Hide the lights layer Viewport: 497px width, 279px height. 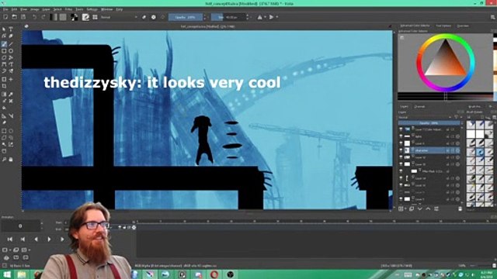pos(401,136)
